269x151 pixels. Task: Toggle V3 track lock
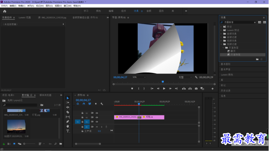tap(82, 113)
